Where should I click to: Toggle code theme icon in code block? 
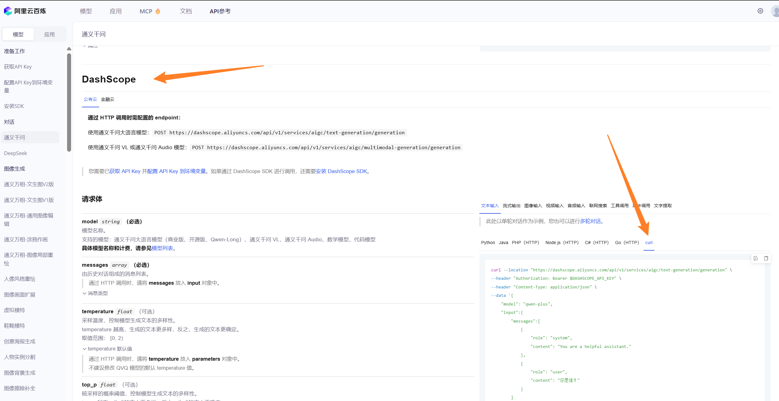(x=756, y=258)
